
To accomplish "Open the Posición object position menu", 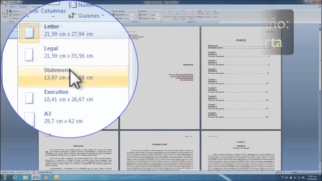I will coord(168,15).
